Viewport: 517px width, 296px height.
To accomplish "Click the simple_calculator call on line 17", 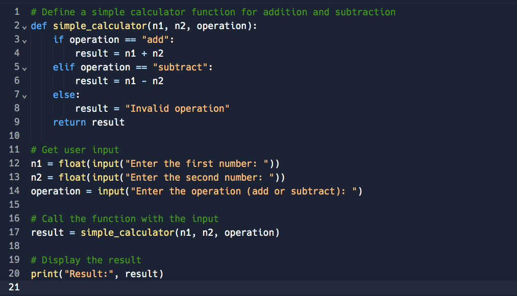I will point(125,232).
